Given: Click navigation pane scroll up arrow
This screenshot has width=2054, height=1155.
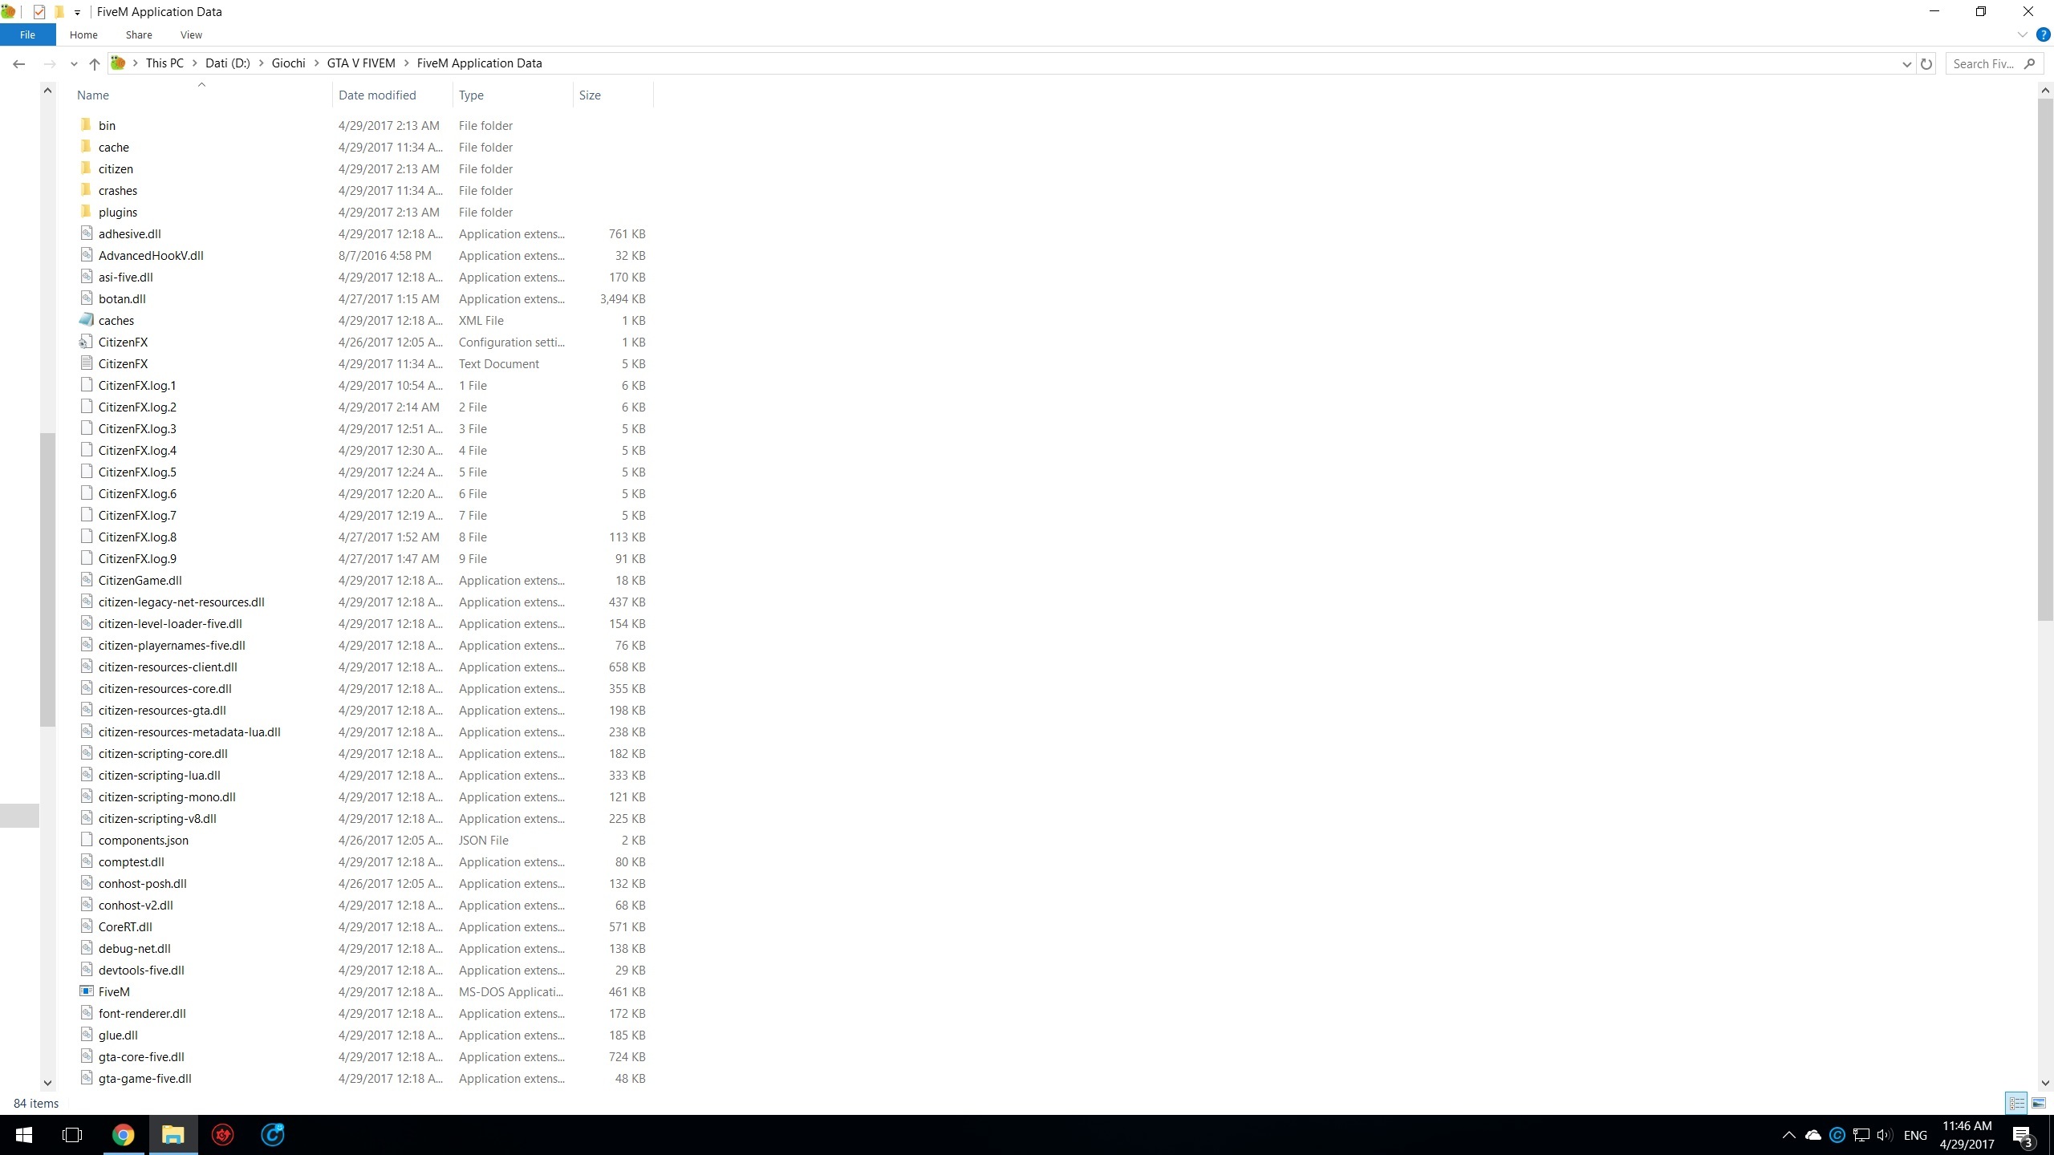Looking at the screenshot, I should pos(47,91).
